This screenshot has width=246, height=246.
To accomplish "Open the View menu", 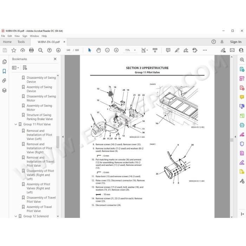I will click(17, 36).
